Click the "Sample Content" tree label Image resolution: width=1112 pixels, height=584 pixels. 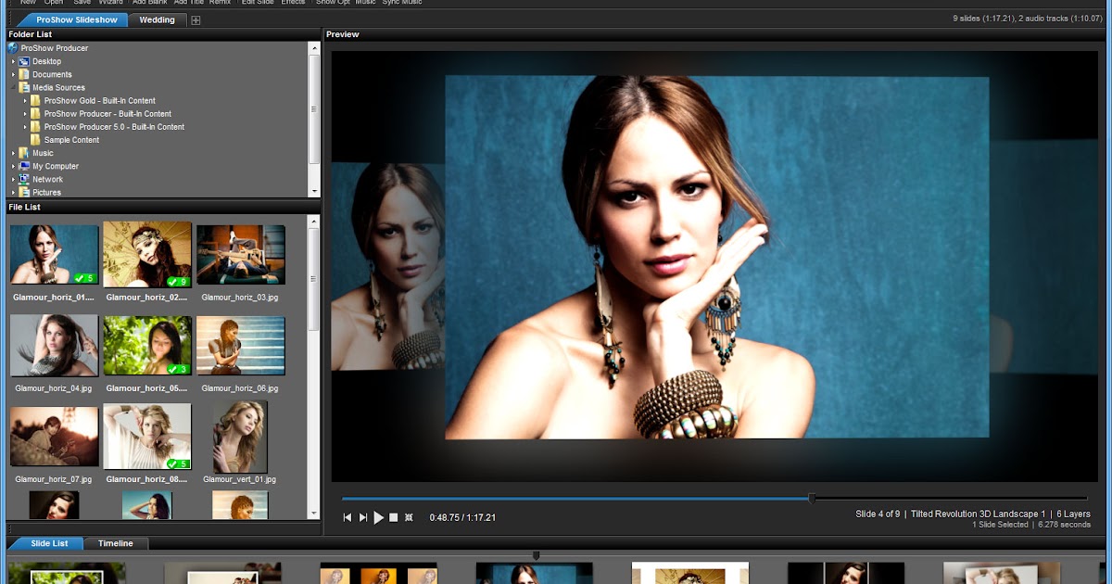[71, 140]
